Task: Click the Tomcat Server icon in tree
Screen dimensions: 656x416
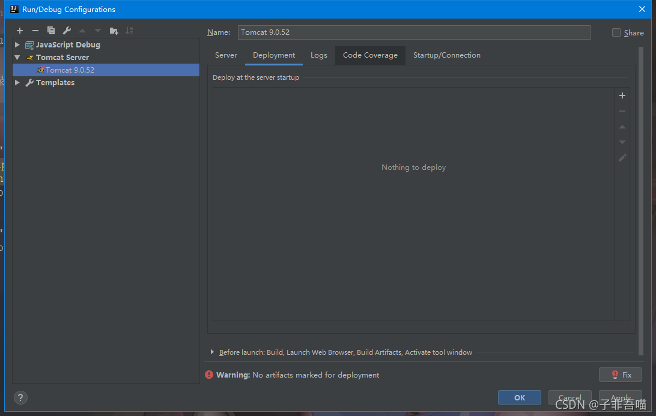Action: (29, 58)
